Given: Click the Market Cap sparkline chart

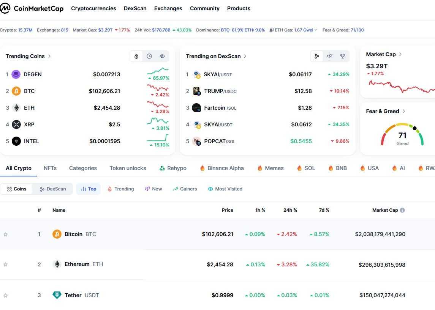Looking at the screenshot, I should [403, 87].
